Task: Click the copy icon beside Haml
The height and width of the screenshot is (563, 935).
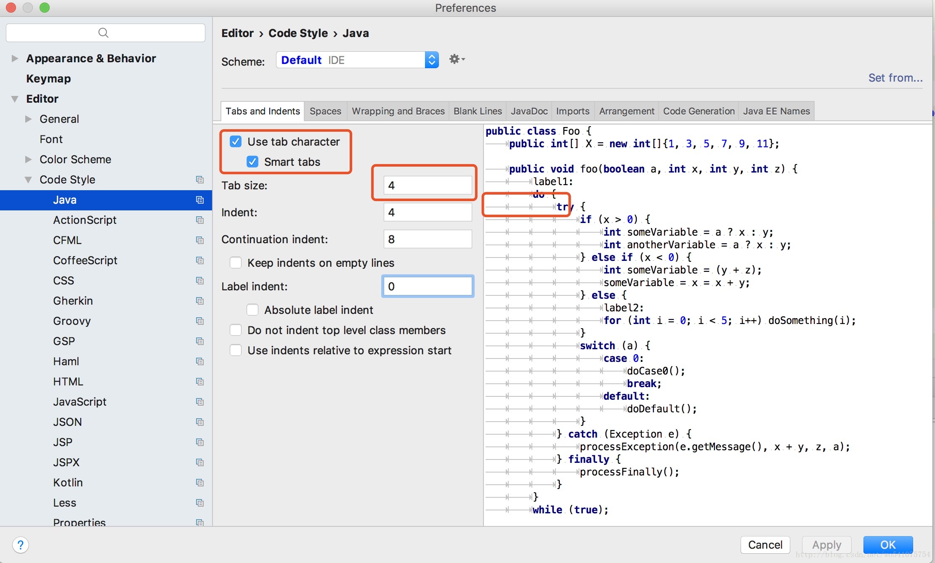Action: click(200, 361)
